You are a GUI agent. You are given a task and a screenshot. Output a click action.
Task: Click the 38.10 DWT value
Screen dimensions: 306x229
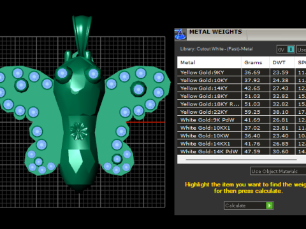280,112
